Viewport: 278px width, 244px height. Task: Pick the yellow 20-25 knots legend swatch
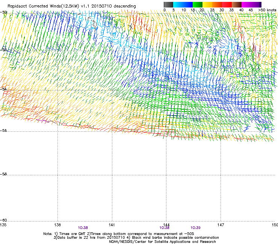tap(207, 5)
